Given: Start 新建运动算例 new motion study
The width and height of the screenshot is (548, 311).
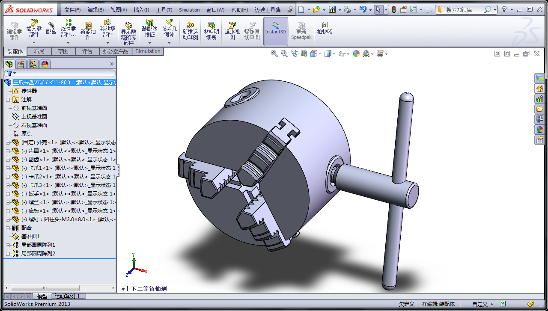Looking at the screenshot, I should tap(190, 31).
